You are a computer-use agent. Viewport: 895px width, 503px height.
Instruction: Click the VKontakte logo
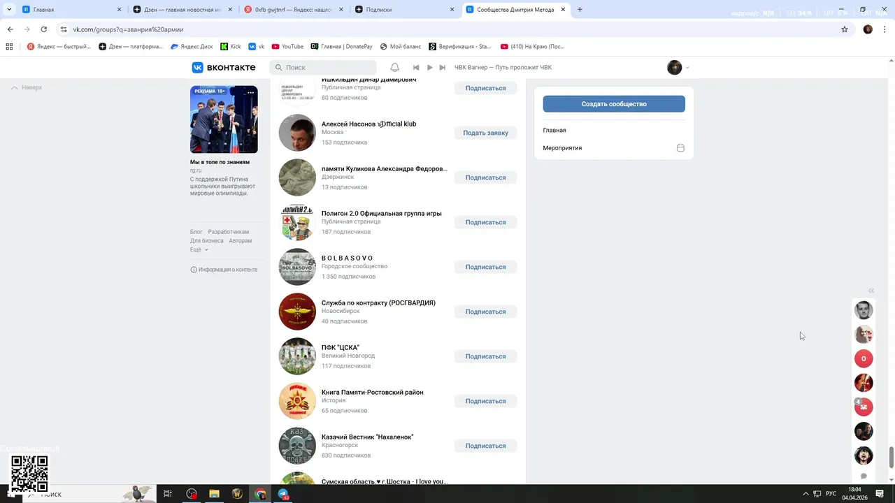[x=224, y=67]
